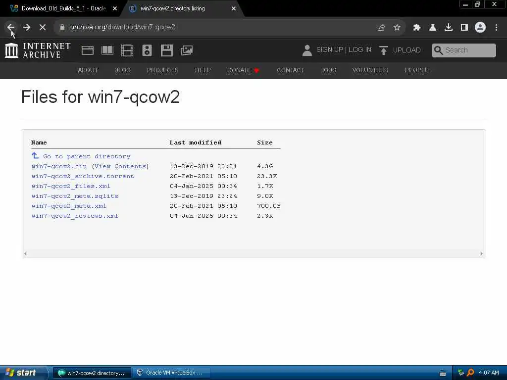Bookmark this page with the star icon
Viewport: 507px width, 380px height.
[x=397, y=28]
